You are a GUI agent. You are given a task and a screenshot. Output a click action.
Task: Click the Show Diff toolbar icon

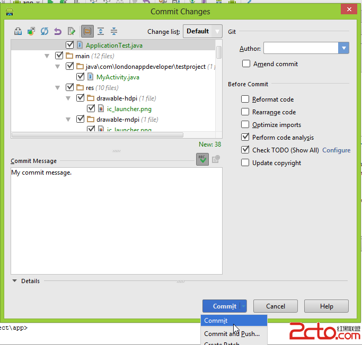[x=18, y=31]
